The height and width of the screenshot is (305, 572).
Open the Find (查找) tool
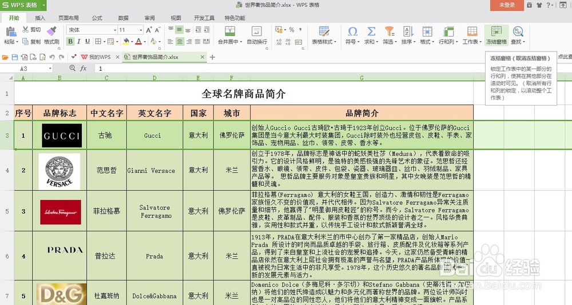click(518, 35)
